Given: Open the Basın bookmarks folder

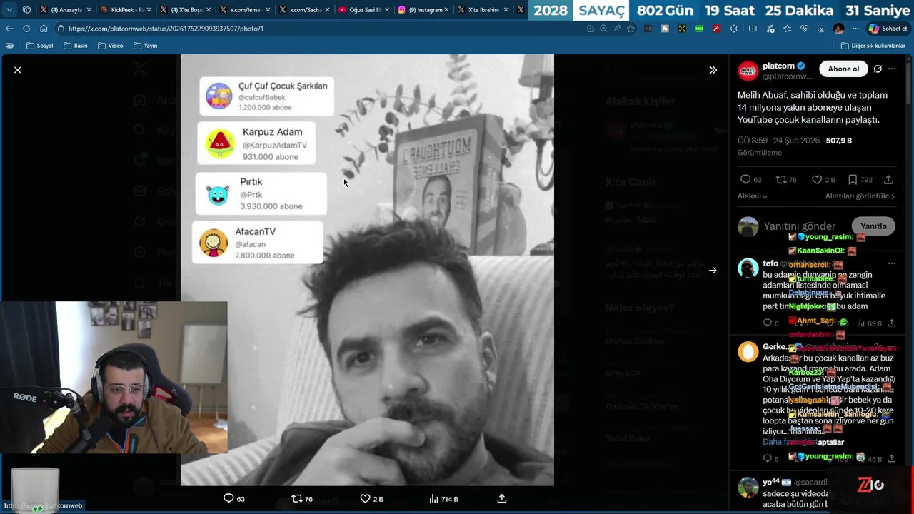Looking at the screenshot, I should (76, 46).
